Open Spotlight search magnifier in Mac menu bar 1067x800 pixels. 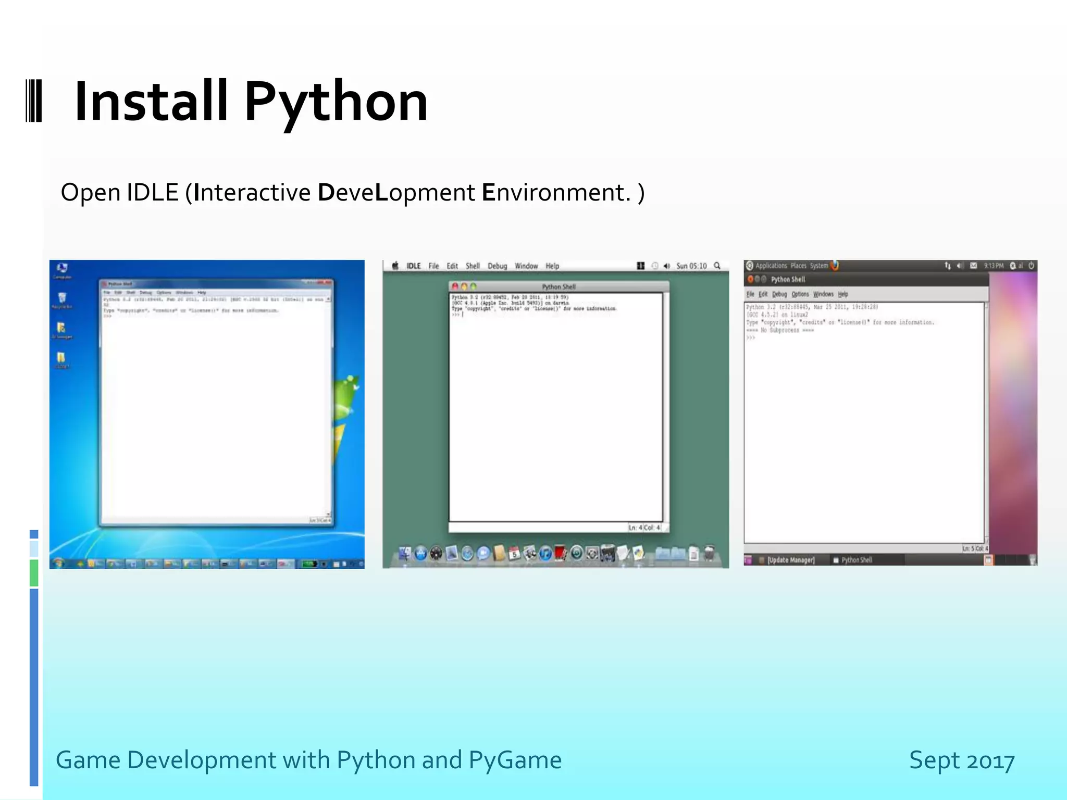coord(717,266)
